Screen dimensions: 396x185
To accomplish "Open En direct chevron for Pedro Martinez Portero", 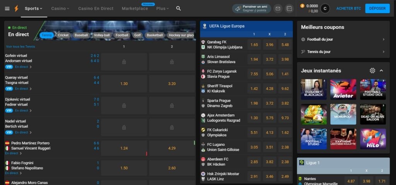I will (21, 153).
